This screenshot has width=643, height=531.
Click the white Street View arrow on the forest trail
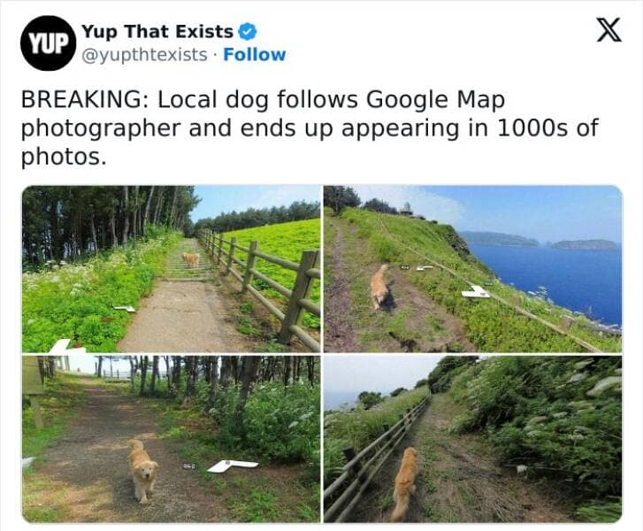coord(232,466)
